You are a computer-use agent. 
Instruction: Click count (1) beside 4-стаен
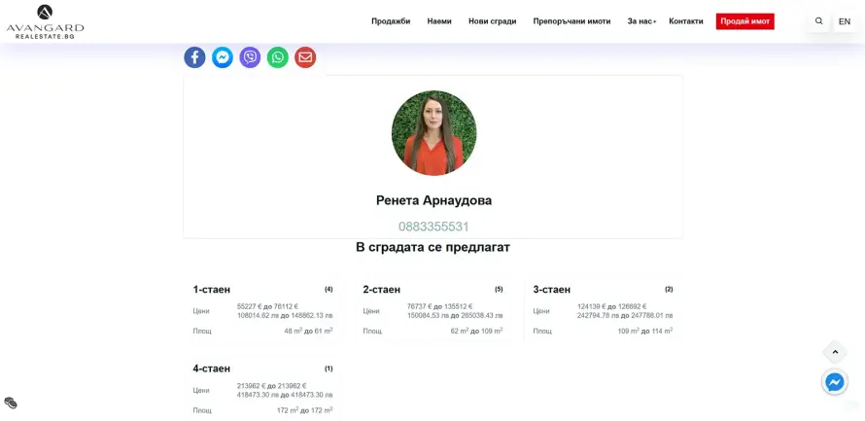coord(329,368)
